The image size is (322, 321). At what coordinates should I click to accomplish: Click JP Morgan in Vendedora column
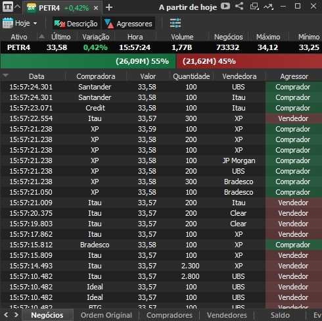239,160
